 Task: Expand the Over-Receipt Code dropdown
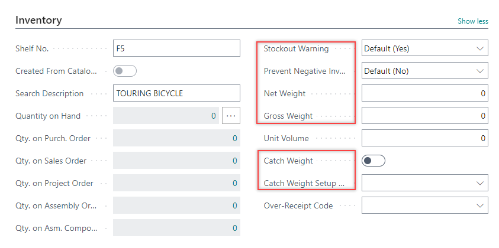pyautogui.click(x=424, y=205)
